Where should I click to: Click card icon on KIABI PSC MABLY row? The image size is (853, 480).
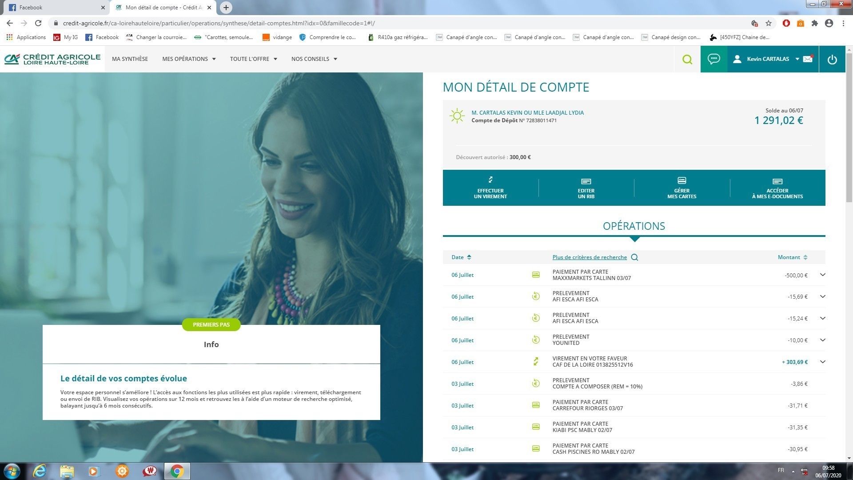536,427
